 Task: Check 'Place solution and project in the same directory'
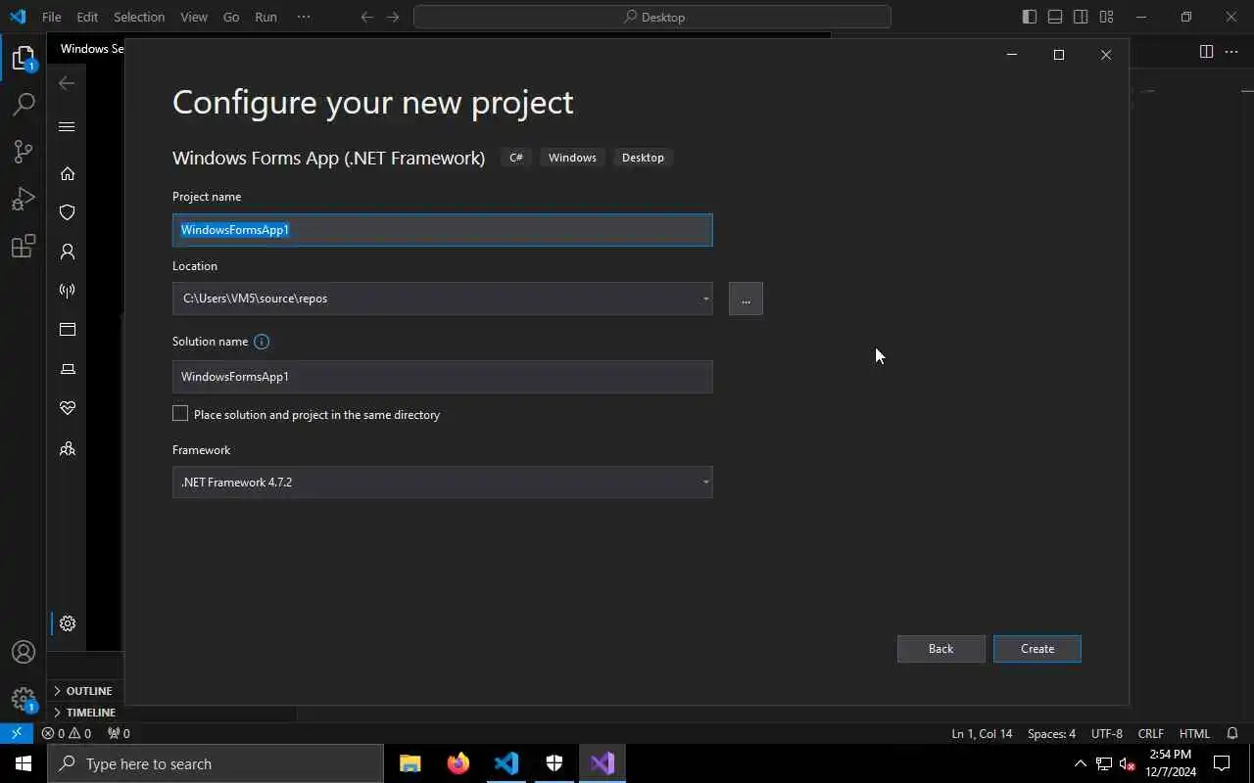[180, 414]
